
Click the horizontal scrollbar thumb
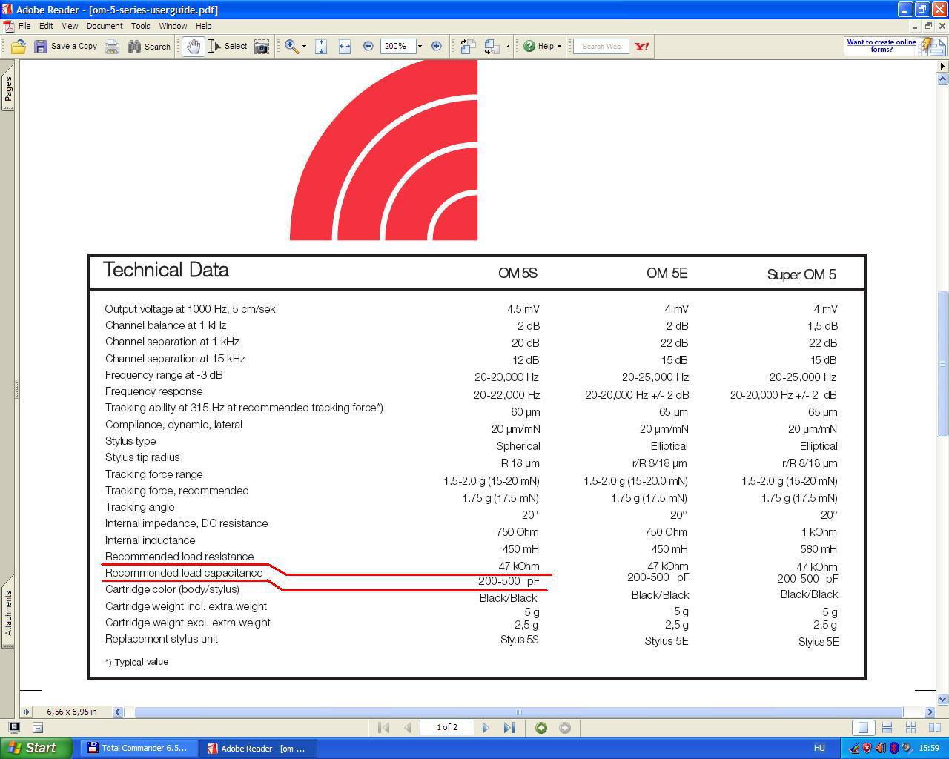coord(518,712)
